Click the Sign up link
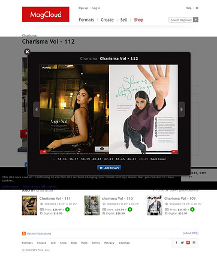 (83, 8)
